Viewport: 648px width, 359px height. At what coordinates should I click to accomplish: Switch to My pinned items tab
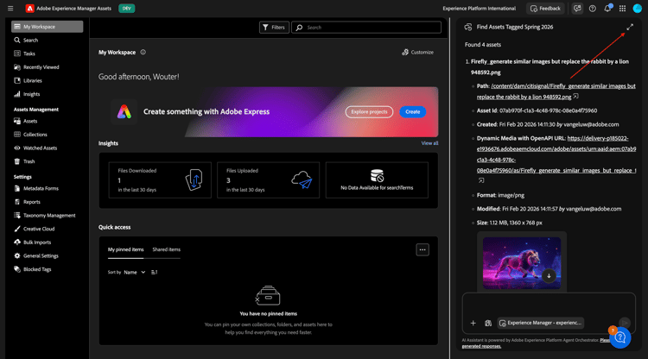(125, 249)
